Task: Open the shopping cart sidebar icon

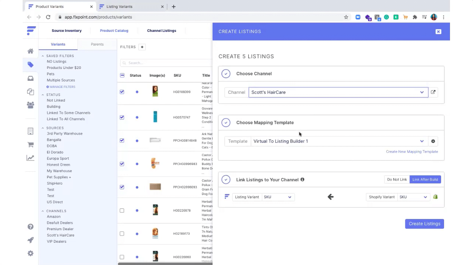Action: [30, 145]
